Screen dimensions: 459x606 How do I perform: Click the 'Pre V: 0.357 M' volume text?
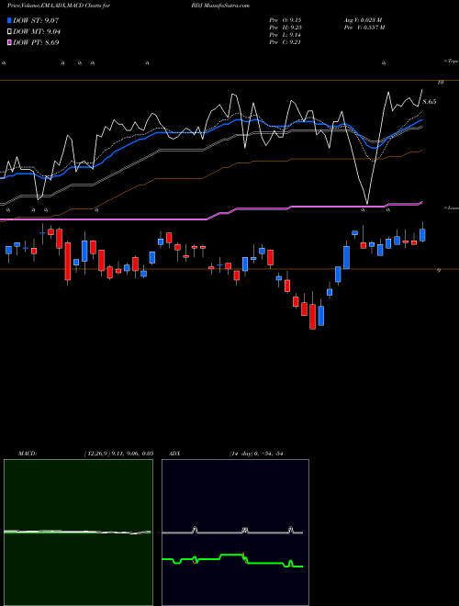364,28
